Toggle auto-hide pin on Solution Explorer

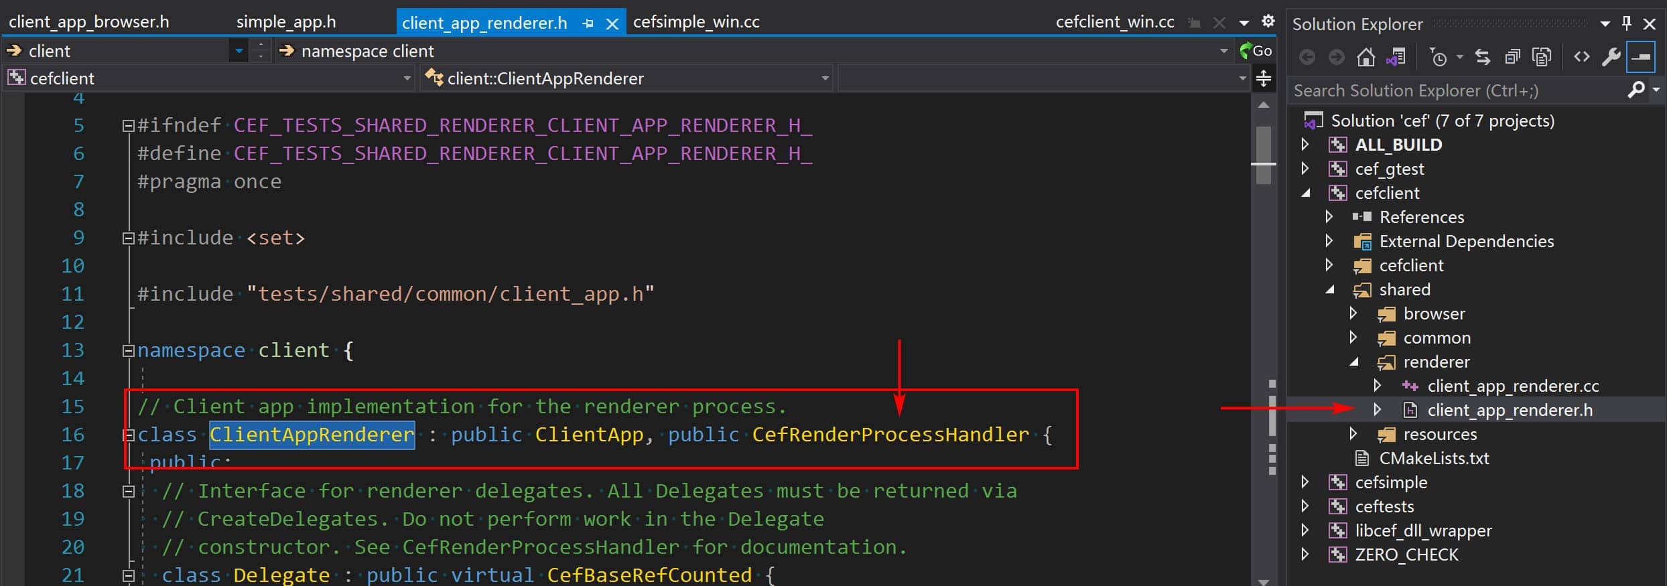pos(1626,23)
